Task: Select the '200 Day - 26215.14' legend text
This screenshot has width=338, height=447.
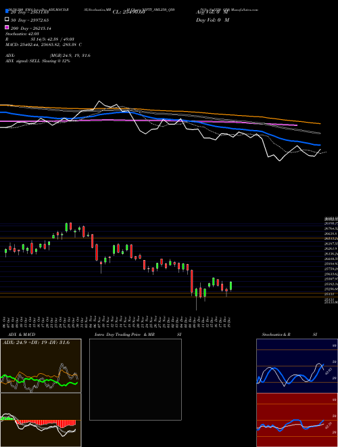Action: tap(31, 28)
